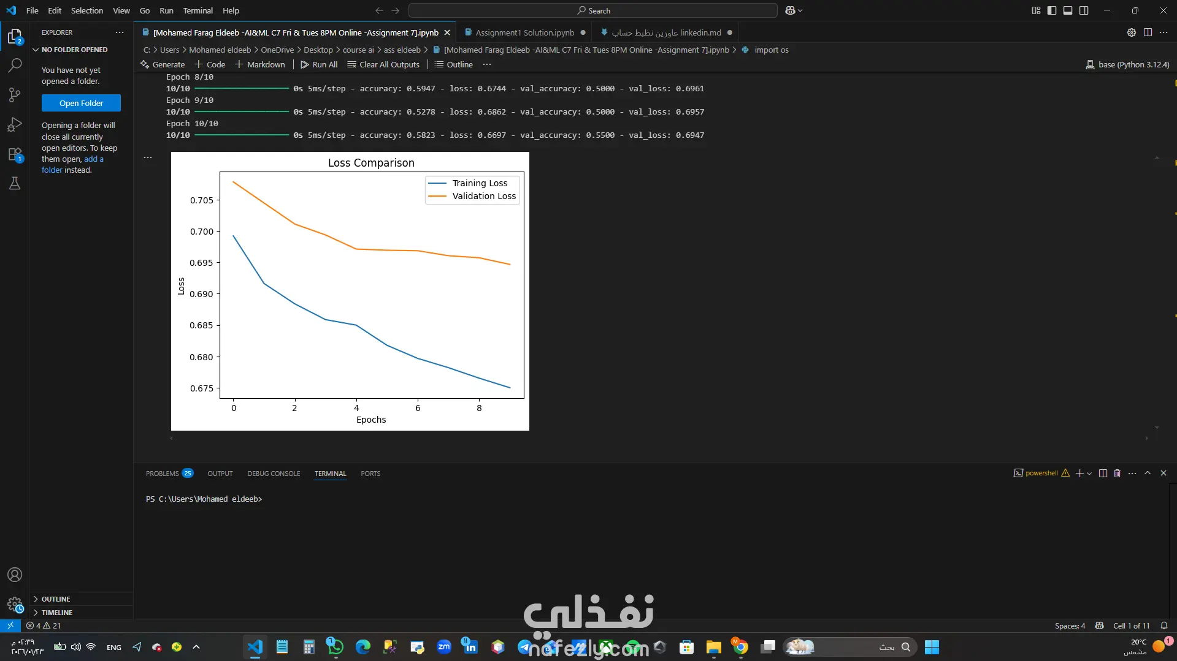Select the base (Python 3.12.4) kernel picker

(1127, 64)
